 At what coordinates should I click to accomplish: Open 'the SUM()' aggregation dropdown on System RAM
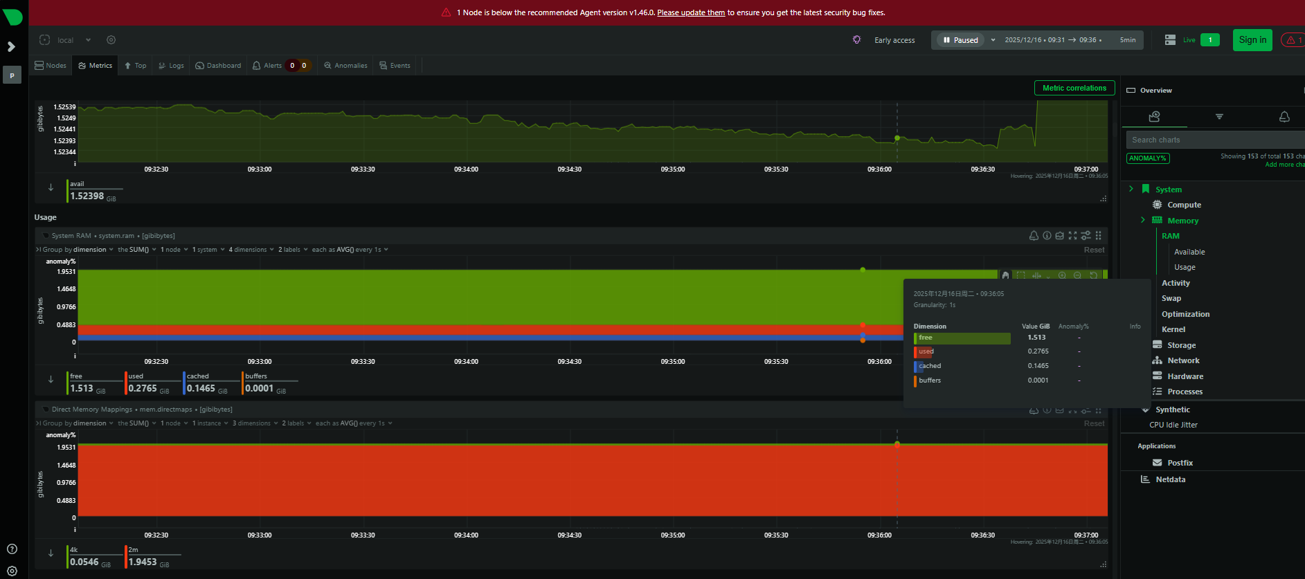[x=136, y=250]
